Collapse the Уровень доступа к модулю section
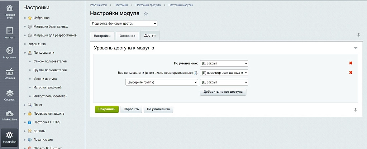Viewport: 367px width, 149px height. 356,48
